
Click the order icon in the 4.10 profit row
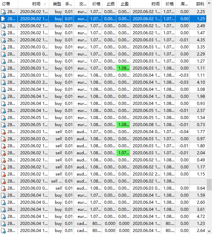point(3,82)
